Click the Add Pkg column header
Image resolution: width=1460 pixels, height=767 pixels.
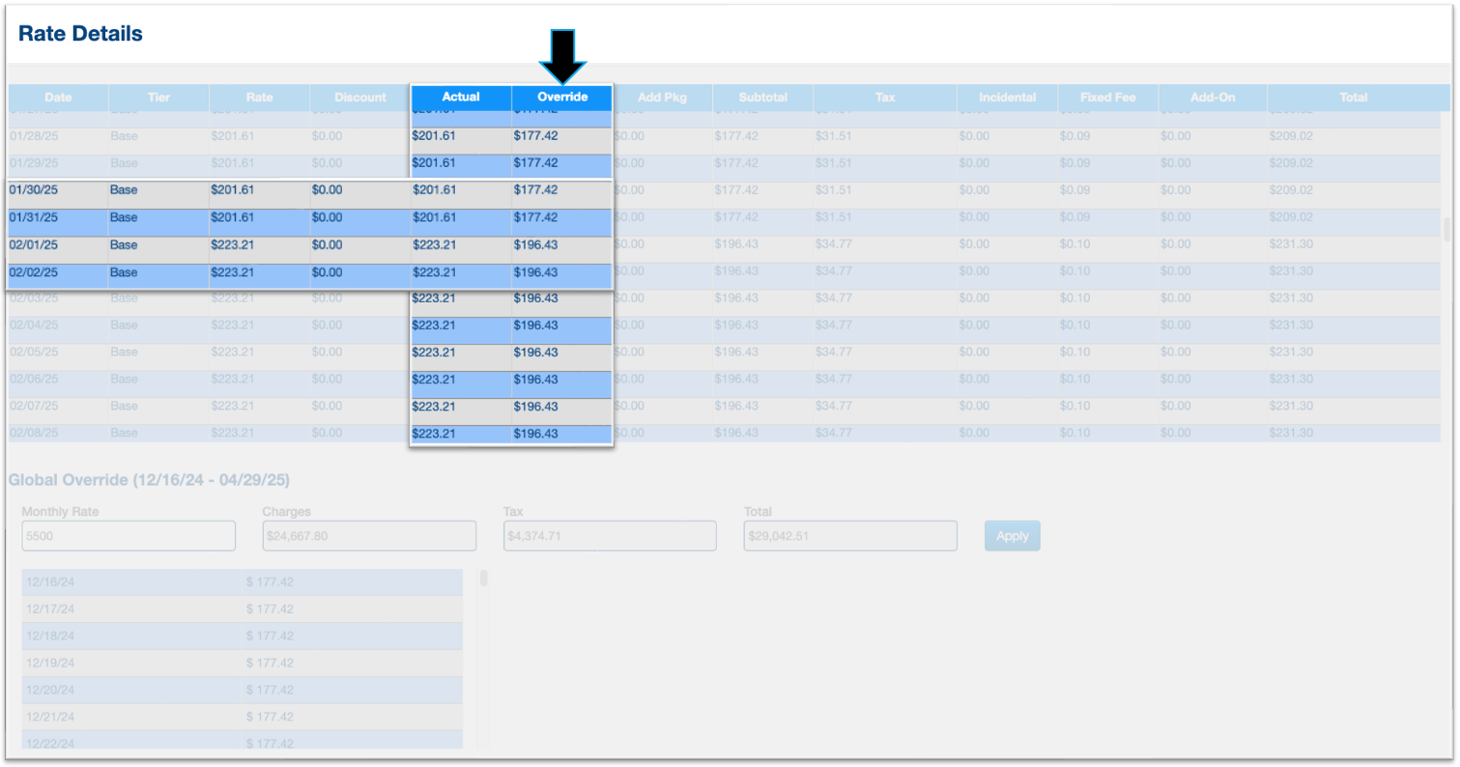point(662,98)
